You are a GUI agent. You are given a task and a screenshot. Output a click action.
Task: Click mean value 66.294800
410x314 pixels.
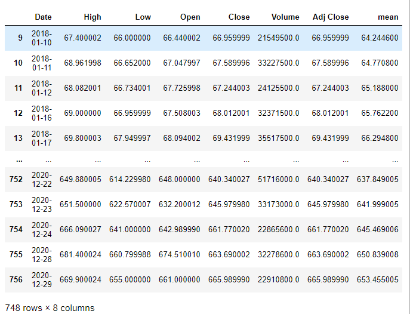pyautogui.click(x=380, y=138)
